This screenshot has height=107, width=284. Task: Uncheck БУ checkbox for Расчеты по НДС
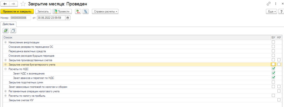click(273, 69)
